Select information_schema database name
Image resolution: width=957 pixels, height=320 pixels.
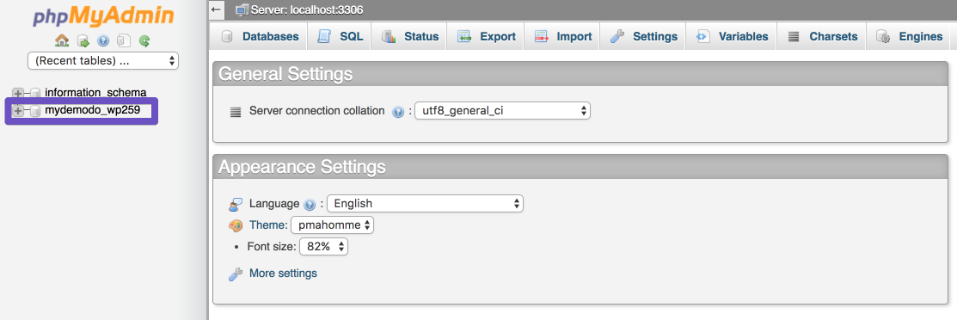[x=95, y=93]
